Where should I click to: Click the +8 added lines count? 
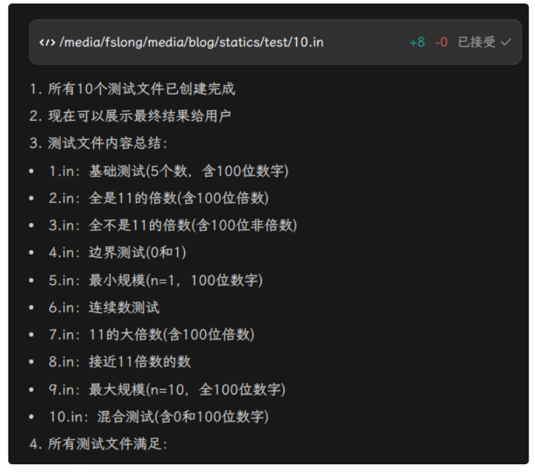pos(417,42)
